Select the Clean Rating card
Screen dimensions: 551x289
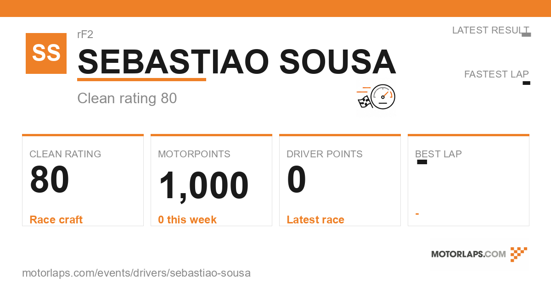[83, 180]
